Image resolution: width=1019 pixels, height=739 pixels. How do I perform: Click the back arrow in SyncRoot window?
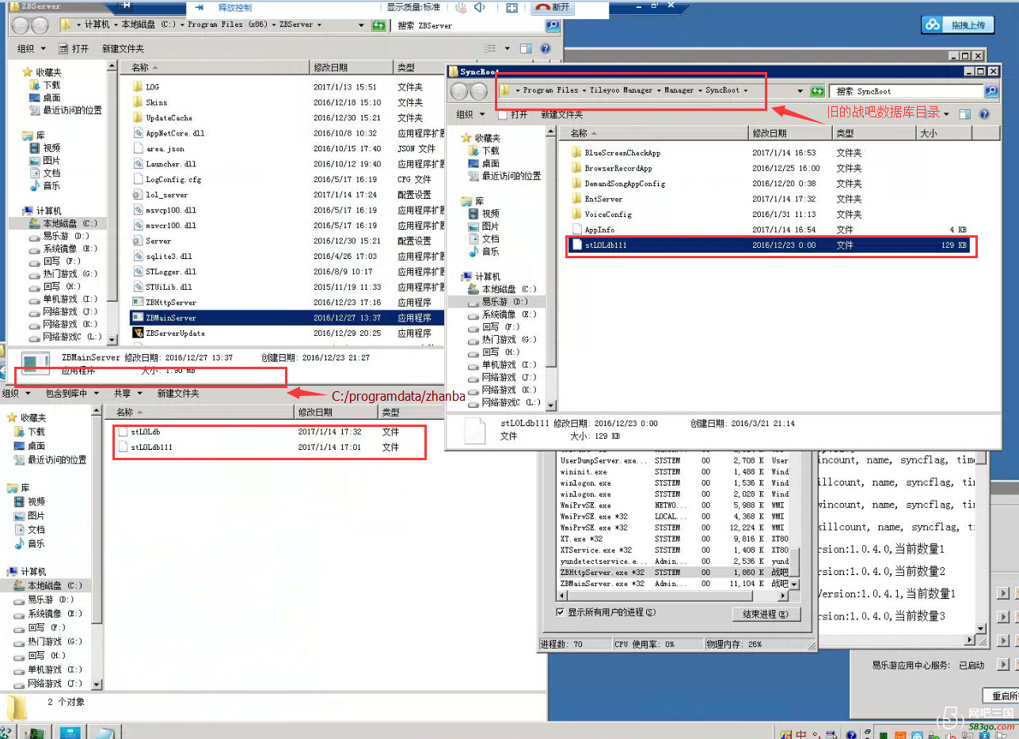pyautogui.click(x=458, y=91)
